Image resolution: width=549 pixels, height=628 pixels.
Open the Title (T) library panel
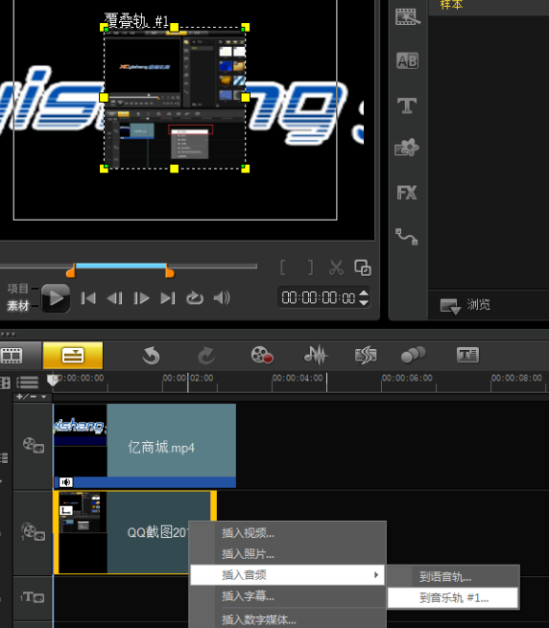pos(407,105)
